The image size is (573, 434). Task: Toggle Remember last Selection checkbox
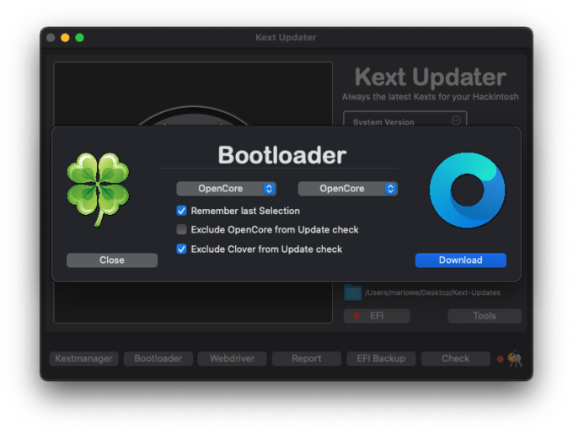point(182,211)
